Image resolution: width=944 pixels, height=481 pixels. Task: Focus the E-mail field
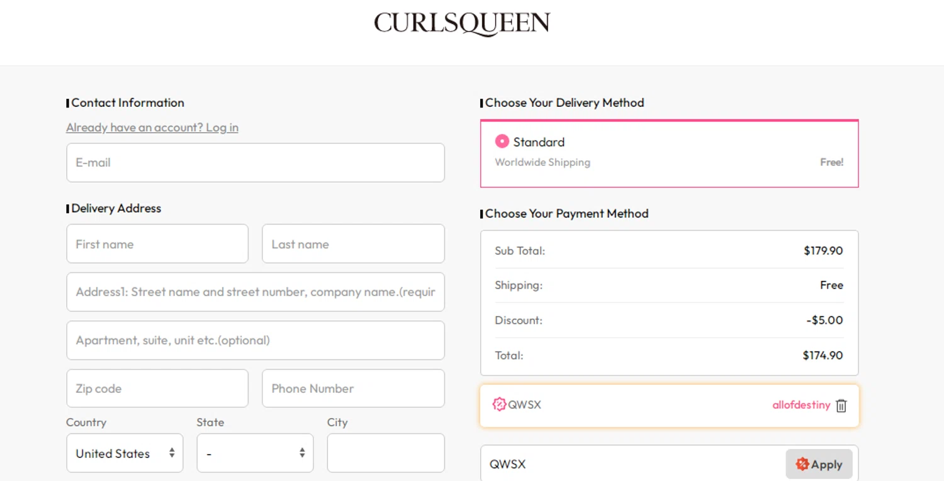click(256, 162)
